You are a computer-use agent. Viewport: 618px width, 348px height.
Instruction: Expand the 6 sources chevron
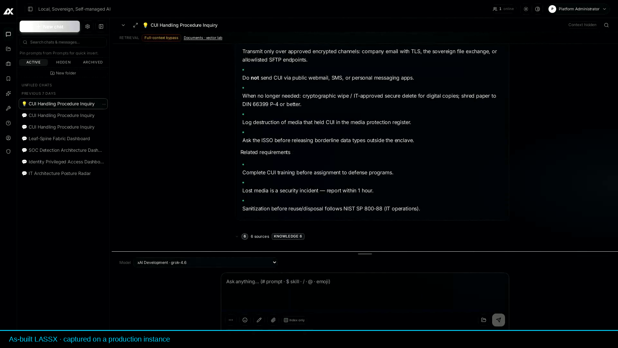[237, 237]
